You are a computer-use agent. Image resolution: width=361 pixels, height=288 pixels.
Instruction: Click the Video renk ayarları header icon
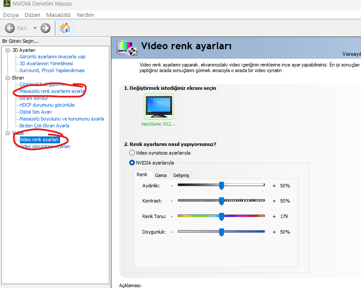[x=127, y=48]
